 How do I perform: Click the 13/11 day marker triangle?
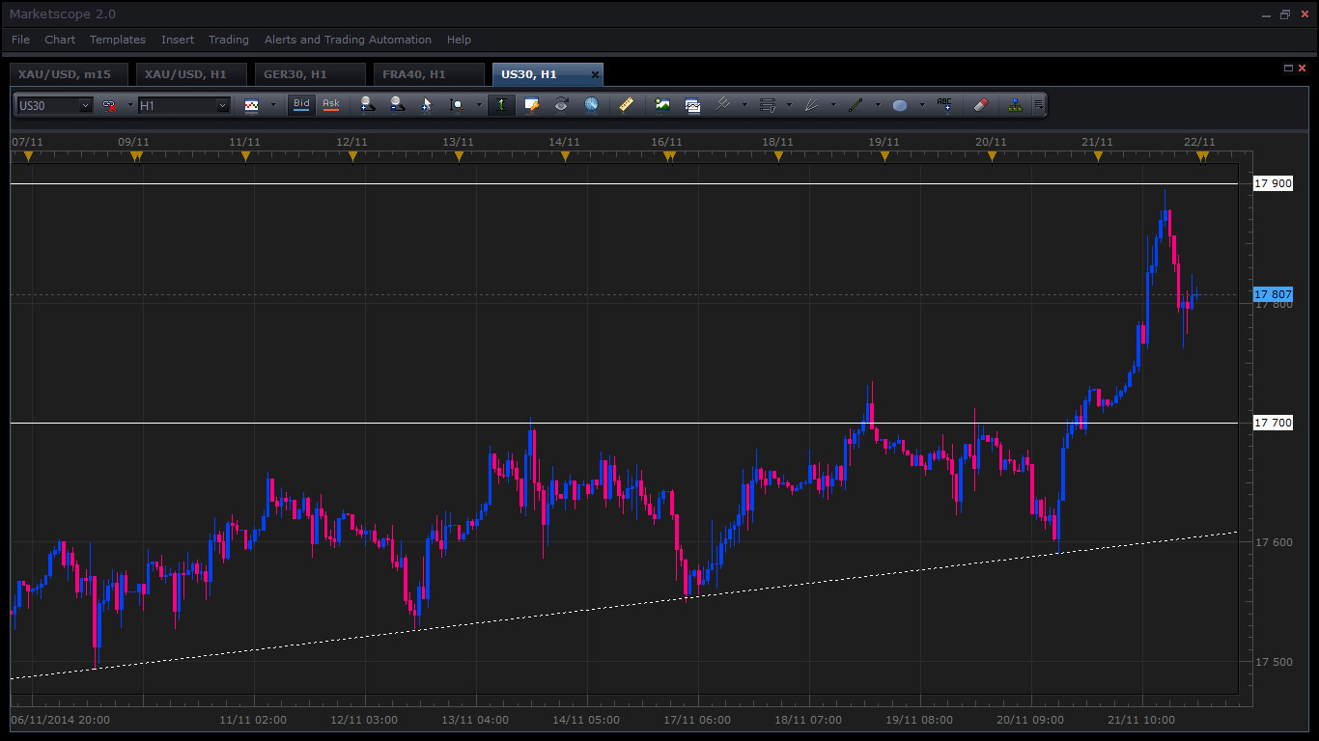[459, 156]
